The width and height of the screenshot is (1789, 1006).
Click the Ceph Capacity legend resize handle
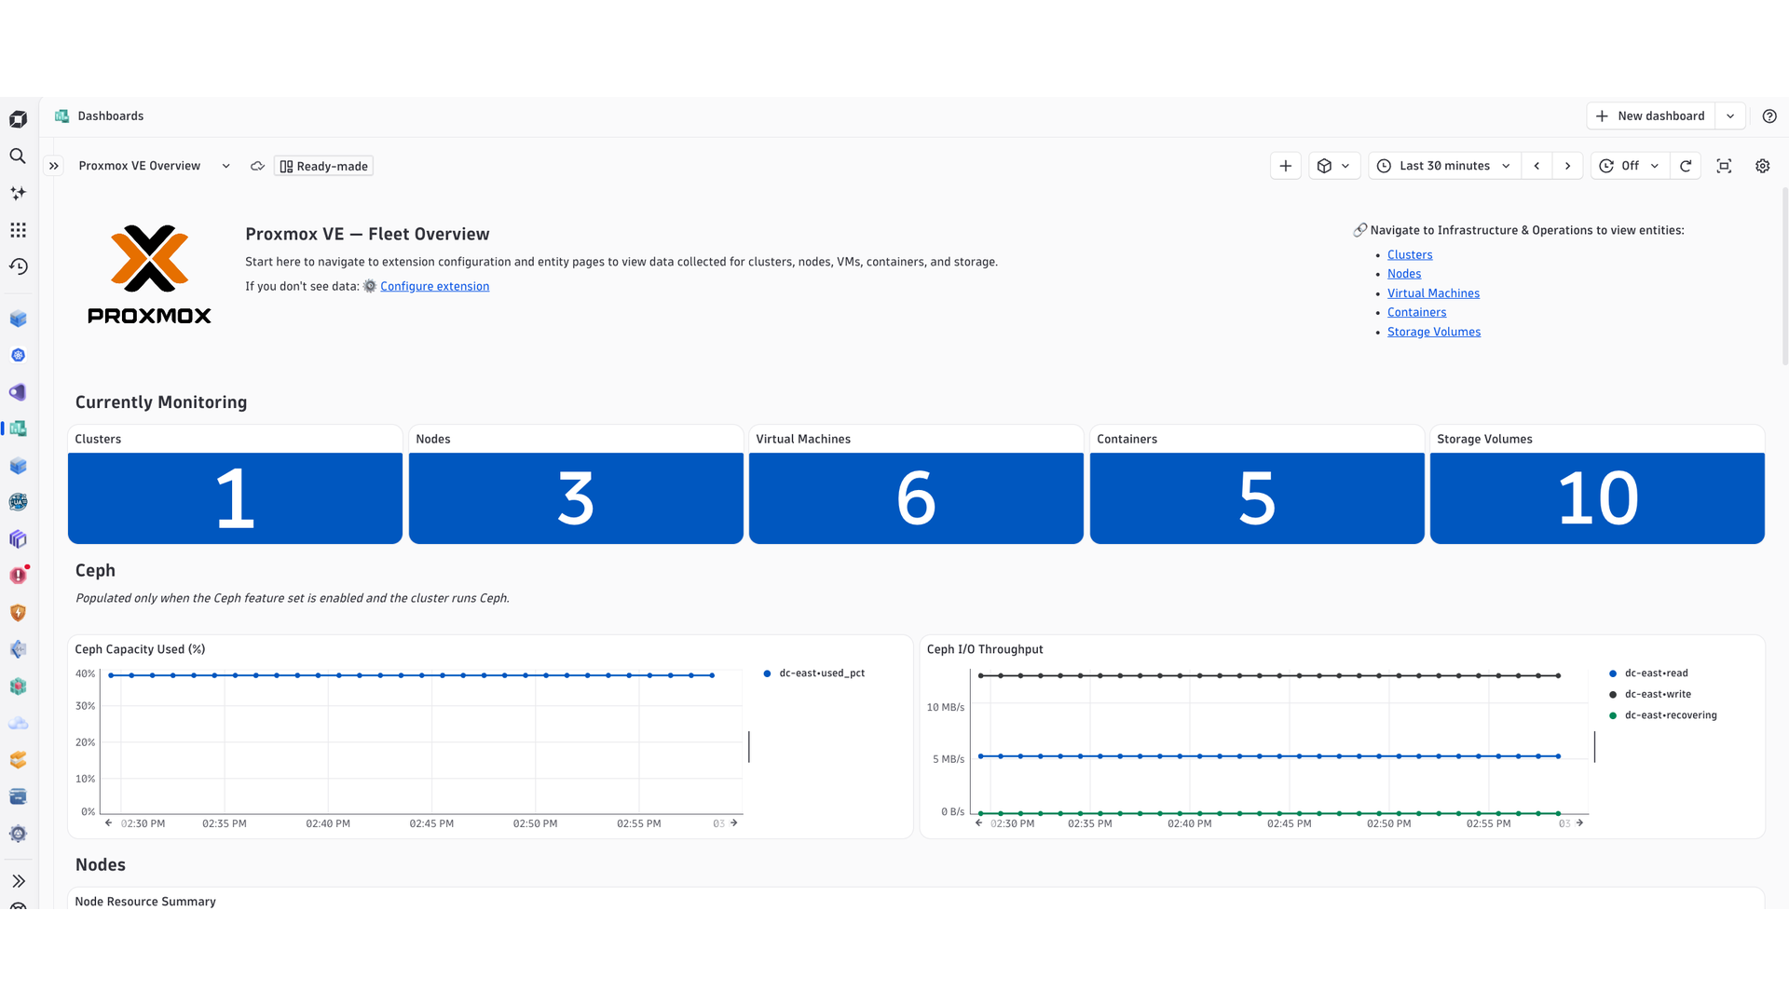[749, 746]
